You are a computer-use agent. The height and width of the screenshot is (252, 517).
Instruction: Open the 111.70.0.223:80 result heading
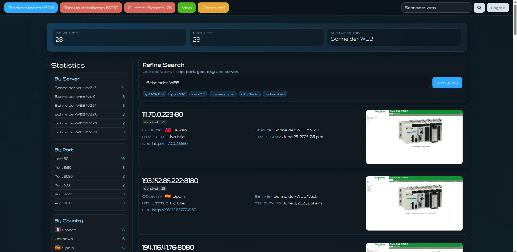[x=162, y=114]
